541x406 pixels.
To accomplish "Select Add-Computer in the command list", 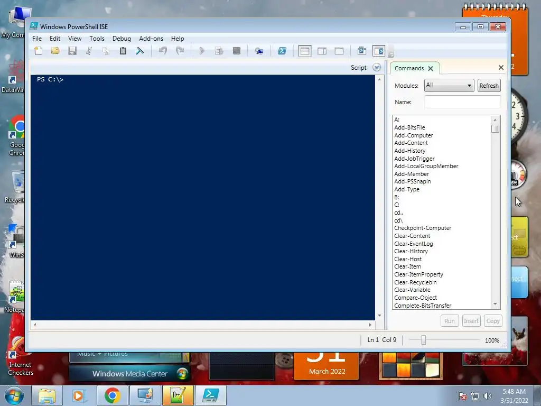I will (x=413, y=135).
